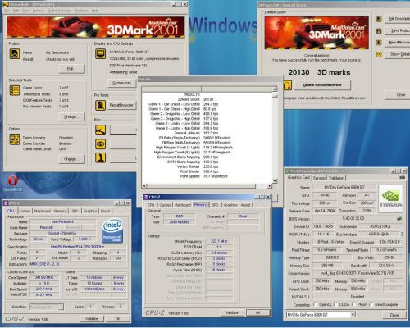Screen dimensions: 410x328
Task: Click the Demo eye icon in Run section
Action: tap(100, 144)
